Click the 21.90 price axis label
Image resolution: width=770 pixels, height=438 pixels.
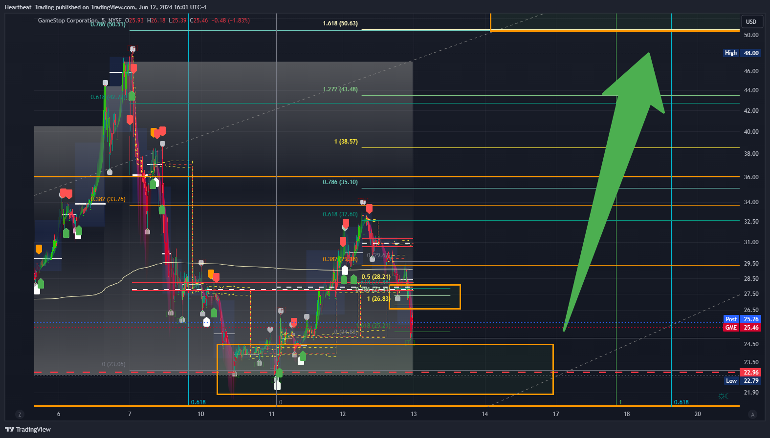coord(751,393)
